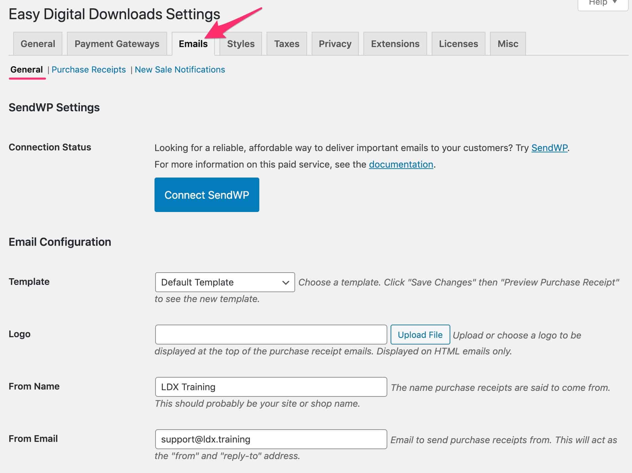The width and height of the screenshot is (632, 473).
Task: Open the Licenses tab
Action: point(458,43)
